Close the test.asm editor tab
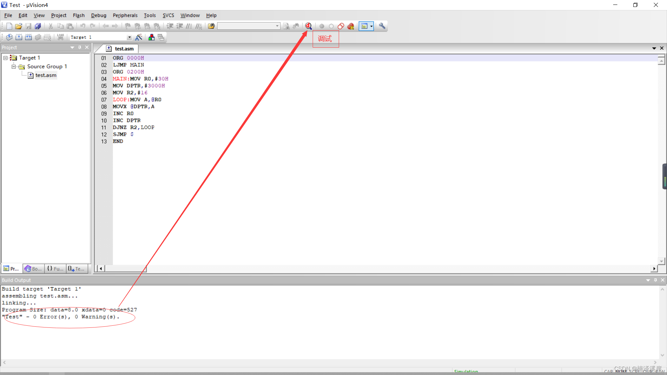This screenshot has width=667, height=375. [662, 48]
